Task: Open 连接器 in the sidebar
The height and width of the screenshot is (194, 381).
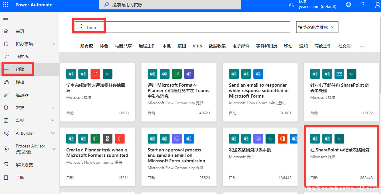Action: click(x=21, y=95)
